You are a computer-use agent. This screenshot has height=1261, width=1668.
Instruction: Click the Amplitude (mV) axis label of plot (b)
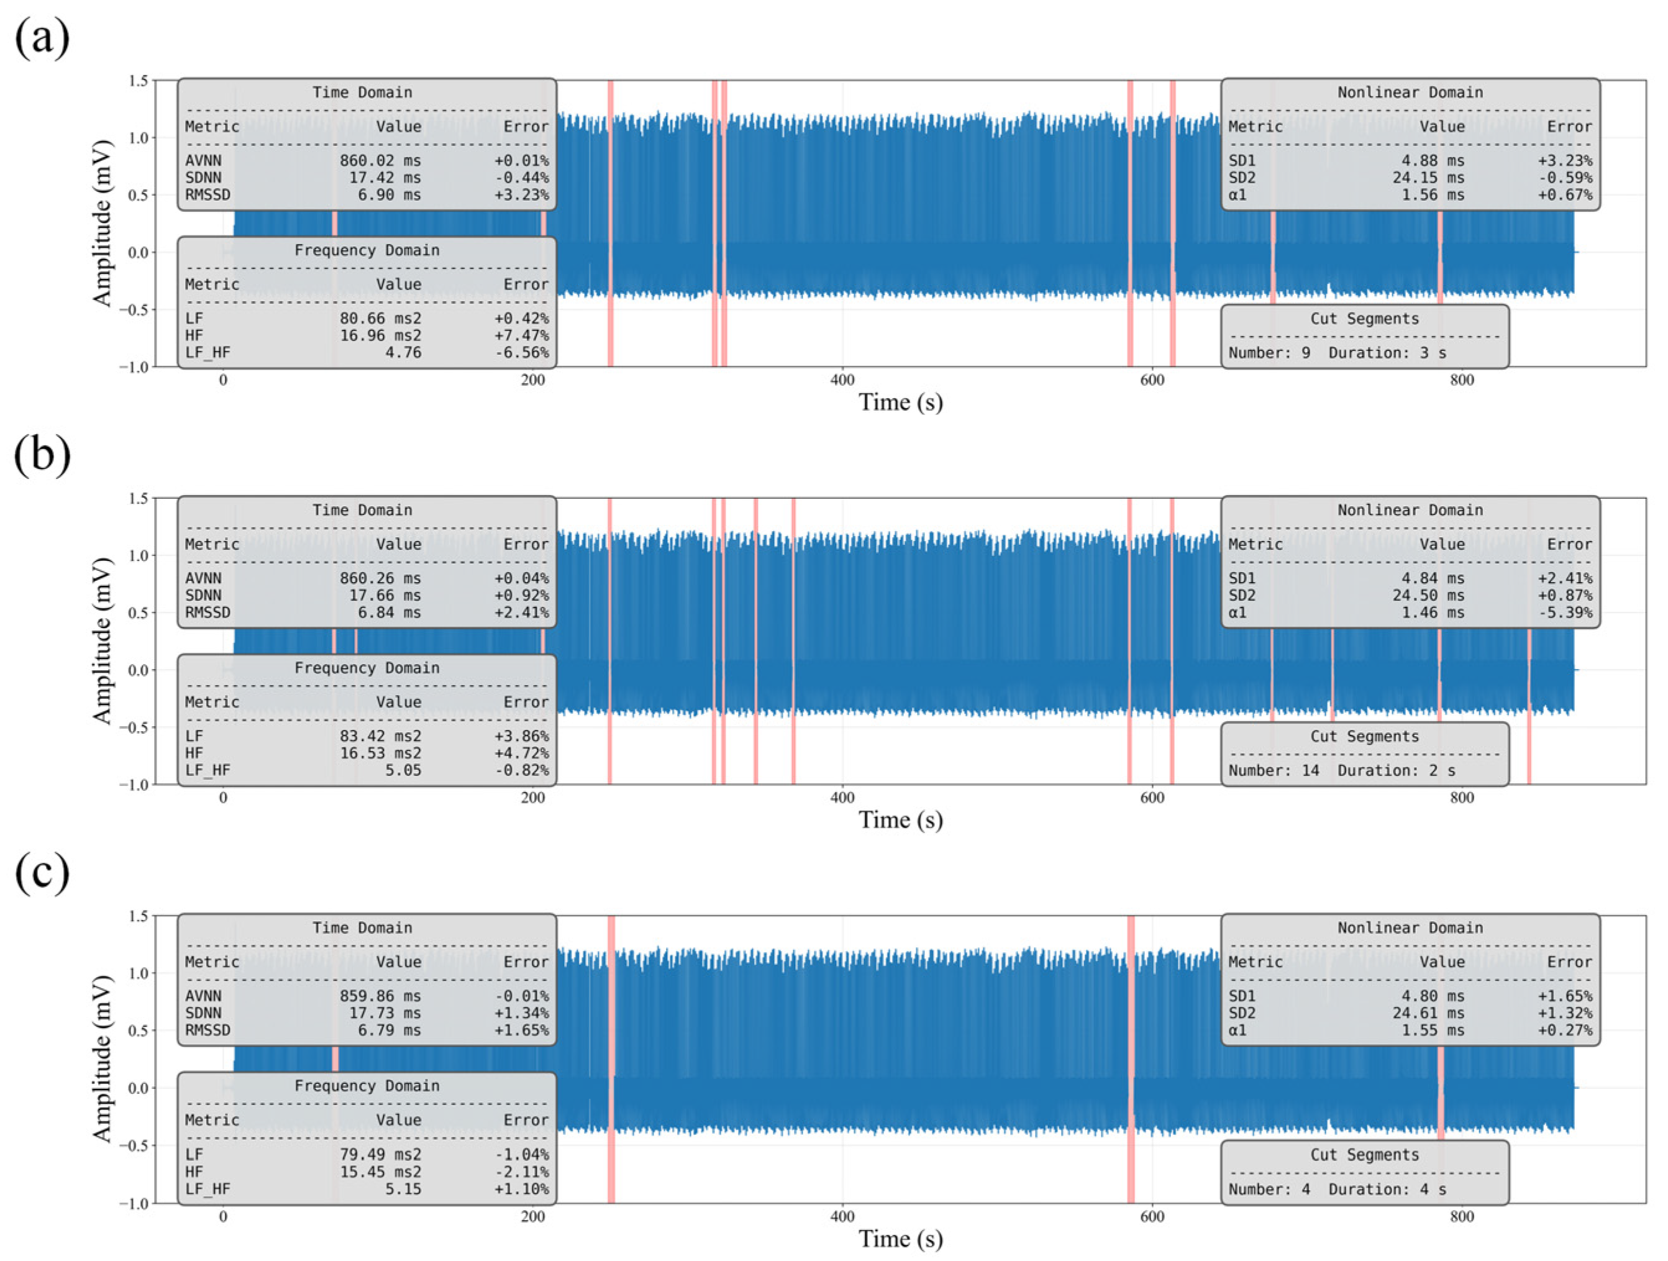(102, 640)
